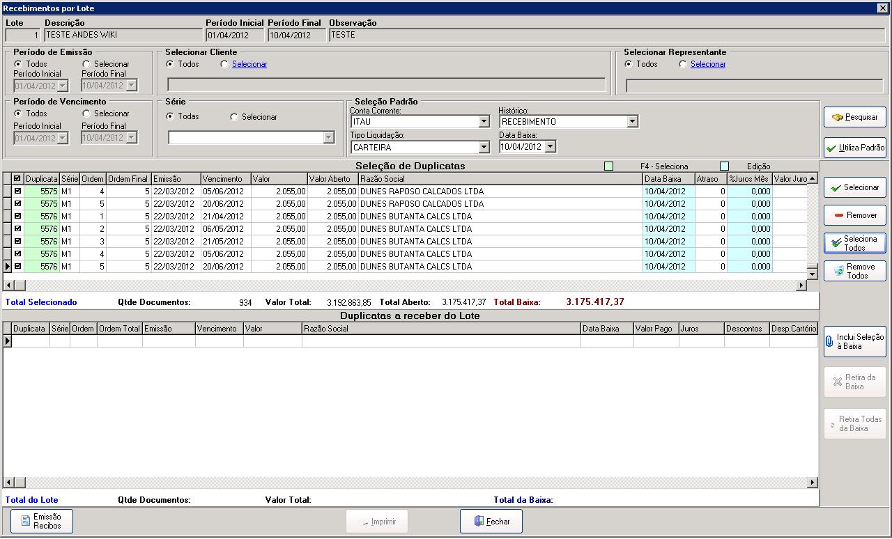Open Histórico RECEBIMENTO dropdown
Screen dimensions: 892x539
tap(632, 122)
